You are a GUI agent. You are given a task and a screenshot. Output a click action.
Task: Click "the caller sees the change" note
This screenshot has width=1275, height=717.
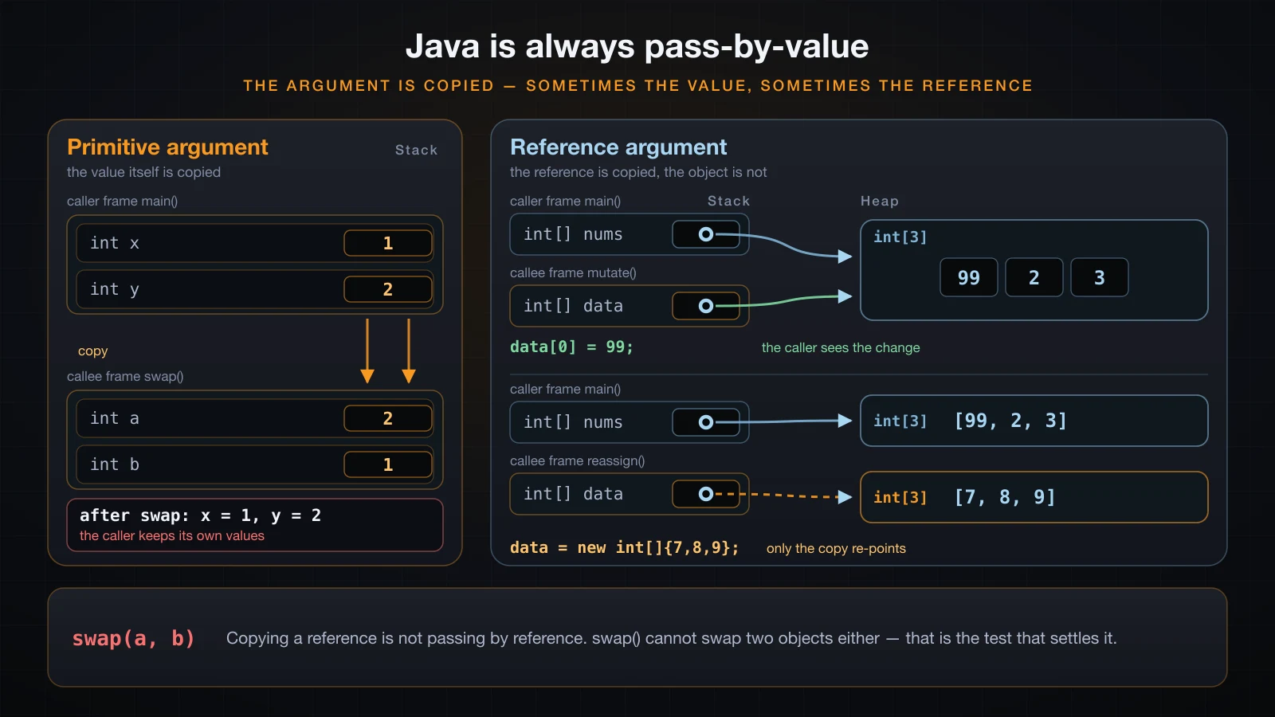pyautogui.click(x=841, y=348)
